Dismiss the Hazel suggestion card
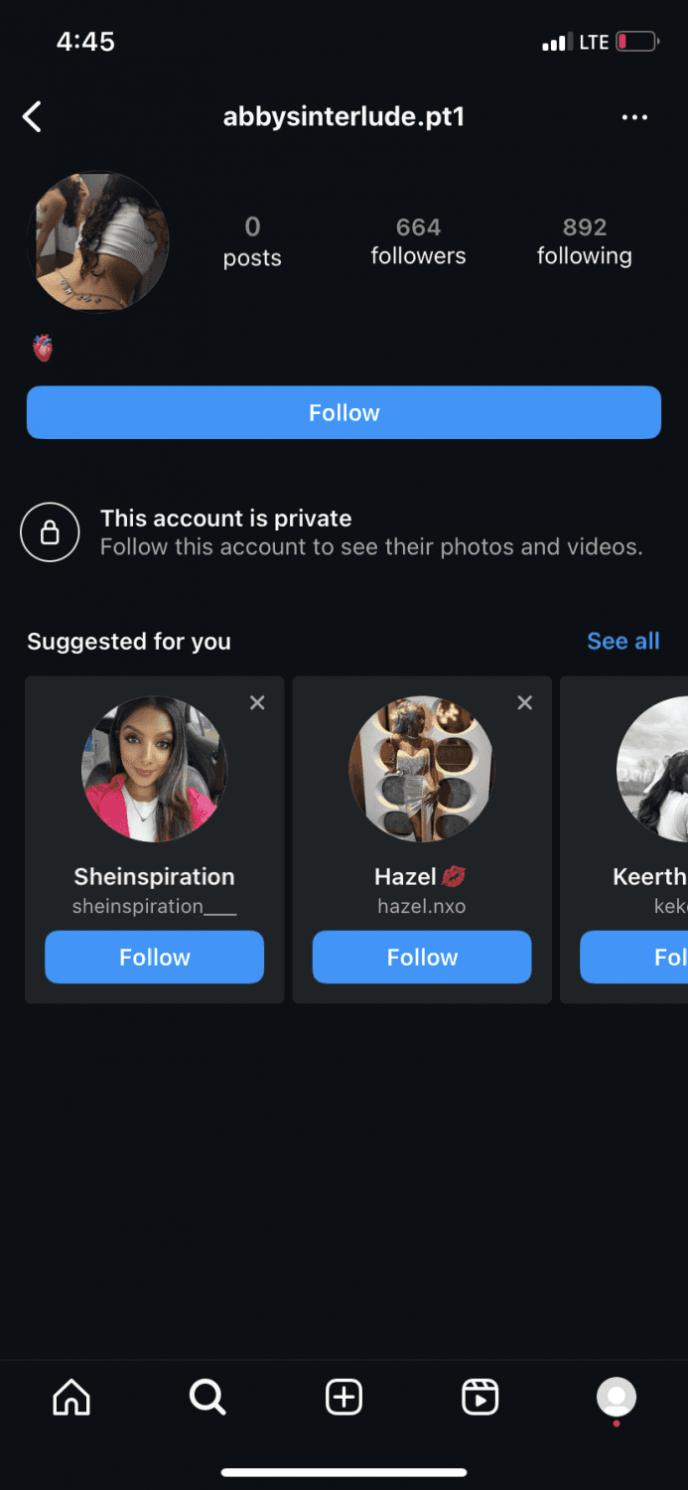This screenshot has width=688, height=1490. pyautogui.click(x=525, y=703)
